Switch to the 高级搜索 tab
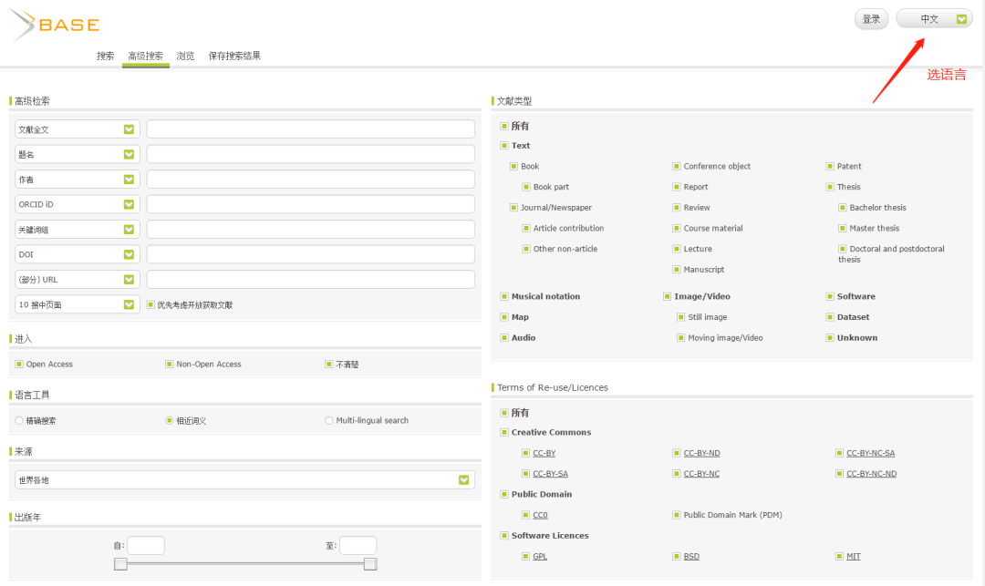The image size is (985, 586). point(146,56)
